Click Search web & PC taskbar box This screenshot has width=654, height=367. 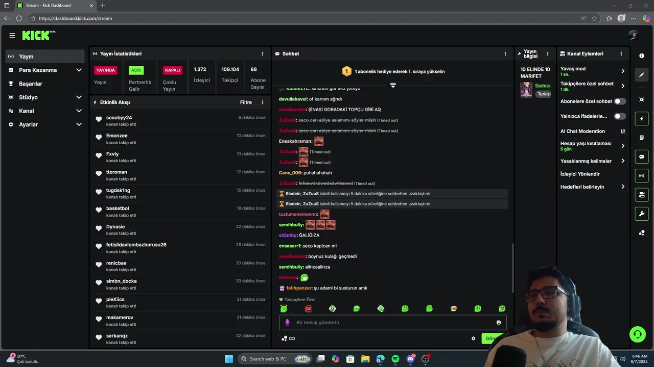276,359
